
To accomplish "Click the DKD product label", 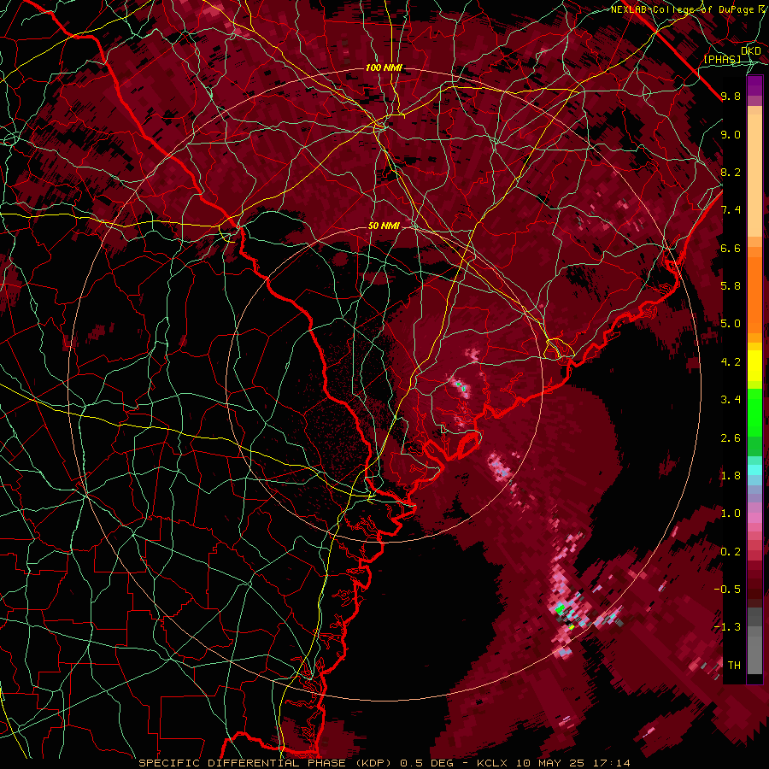I will (750, 50).
